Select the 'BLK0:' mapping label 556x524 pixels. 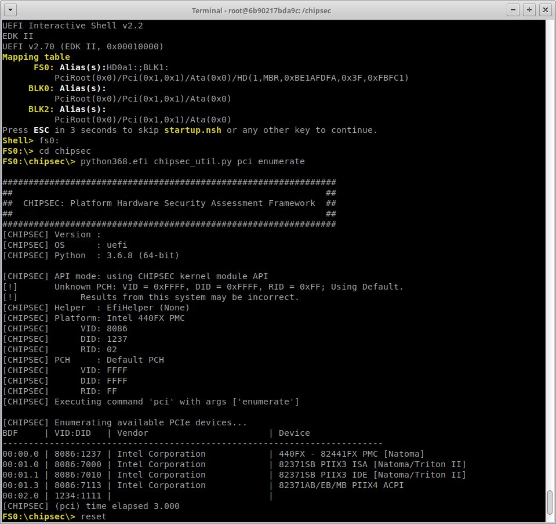[x=41, y=88]
